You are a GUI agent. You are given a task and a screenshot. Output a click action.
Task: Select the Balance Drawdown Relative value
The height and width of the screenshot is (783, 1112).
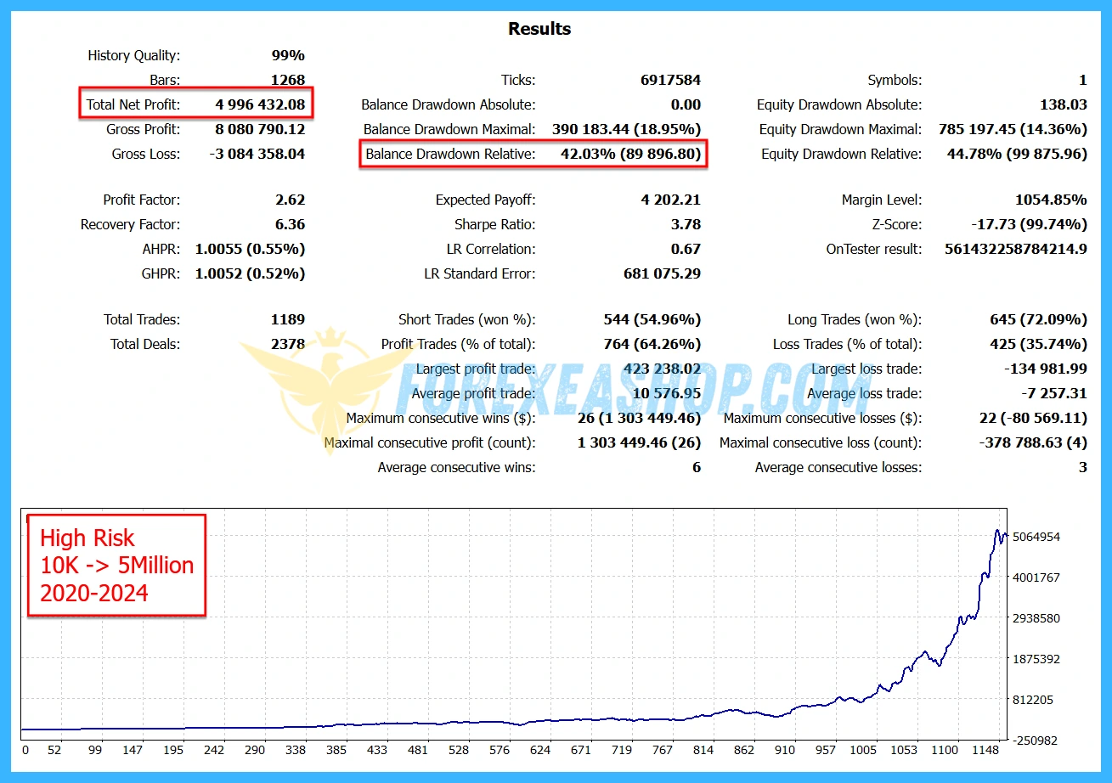[x=630, y=154]
